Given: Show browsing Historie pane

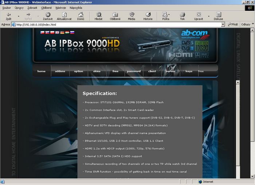Looking at the screenshot, I should (148, 16).
